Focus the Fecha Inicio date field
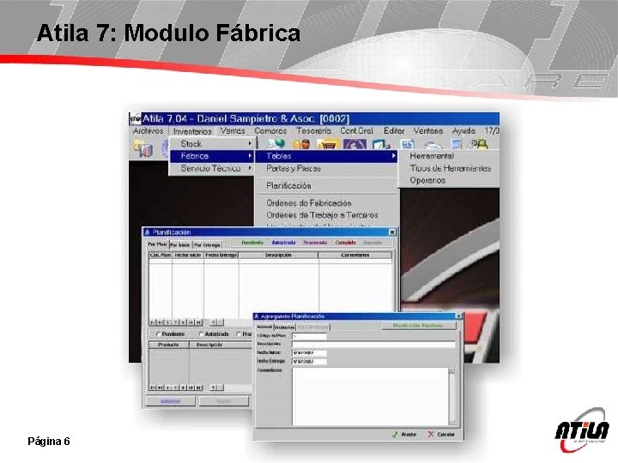 [x=309, y=353]
